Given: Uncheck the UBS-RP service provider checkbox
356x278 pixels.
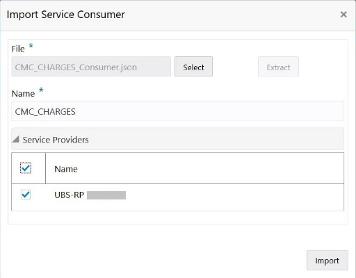Looking at the screenshot, I should point(26,195).
